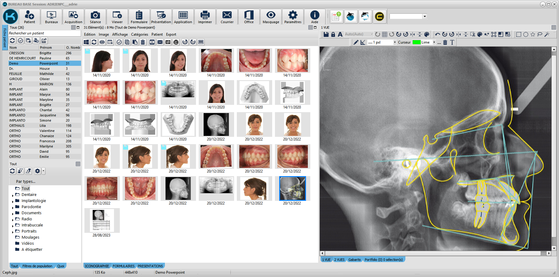559x277 pixels.
Task: Click the 2 VUES button
Action: pos(339,260)
